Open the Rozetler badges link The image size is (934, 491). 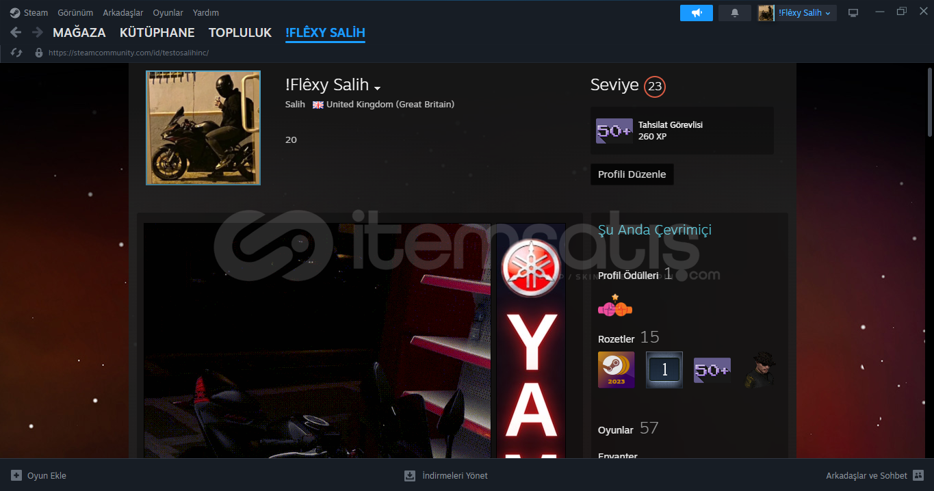(617, 339)
